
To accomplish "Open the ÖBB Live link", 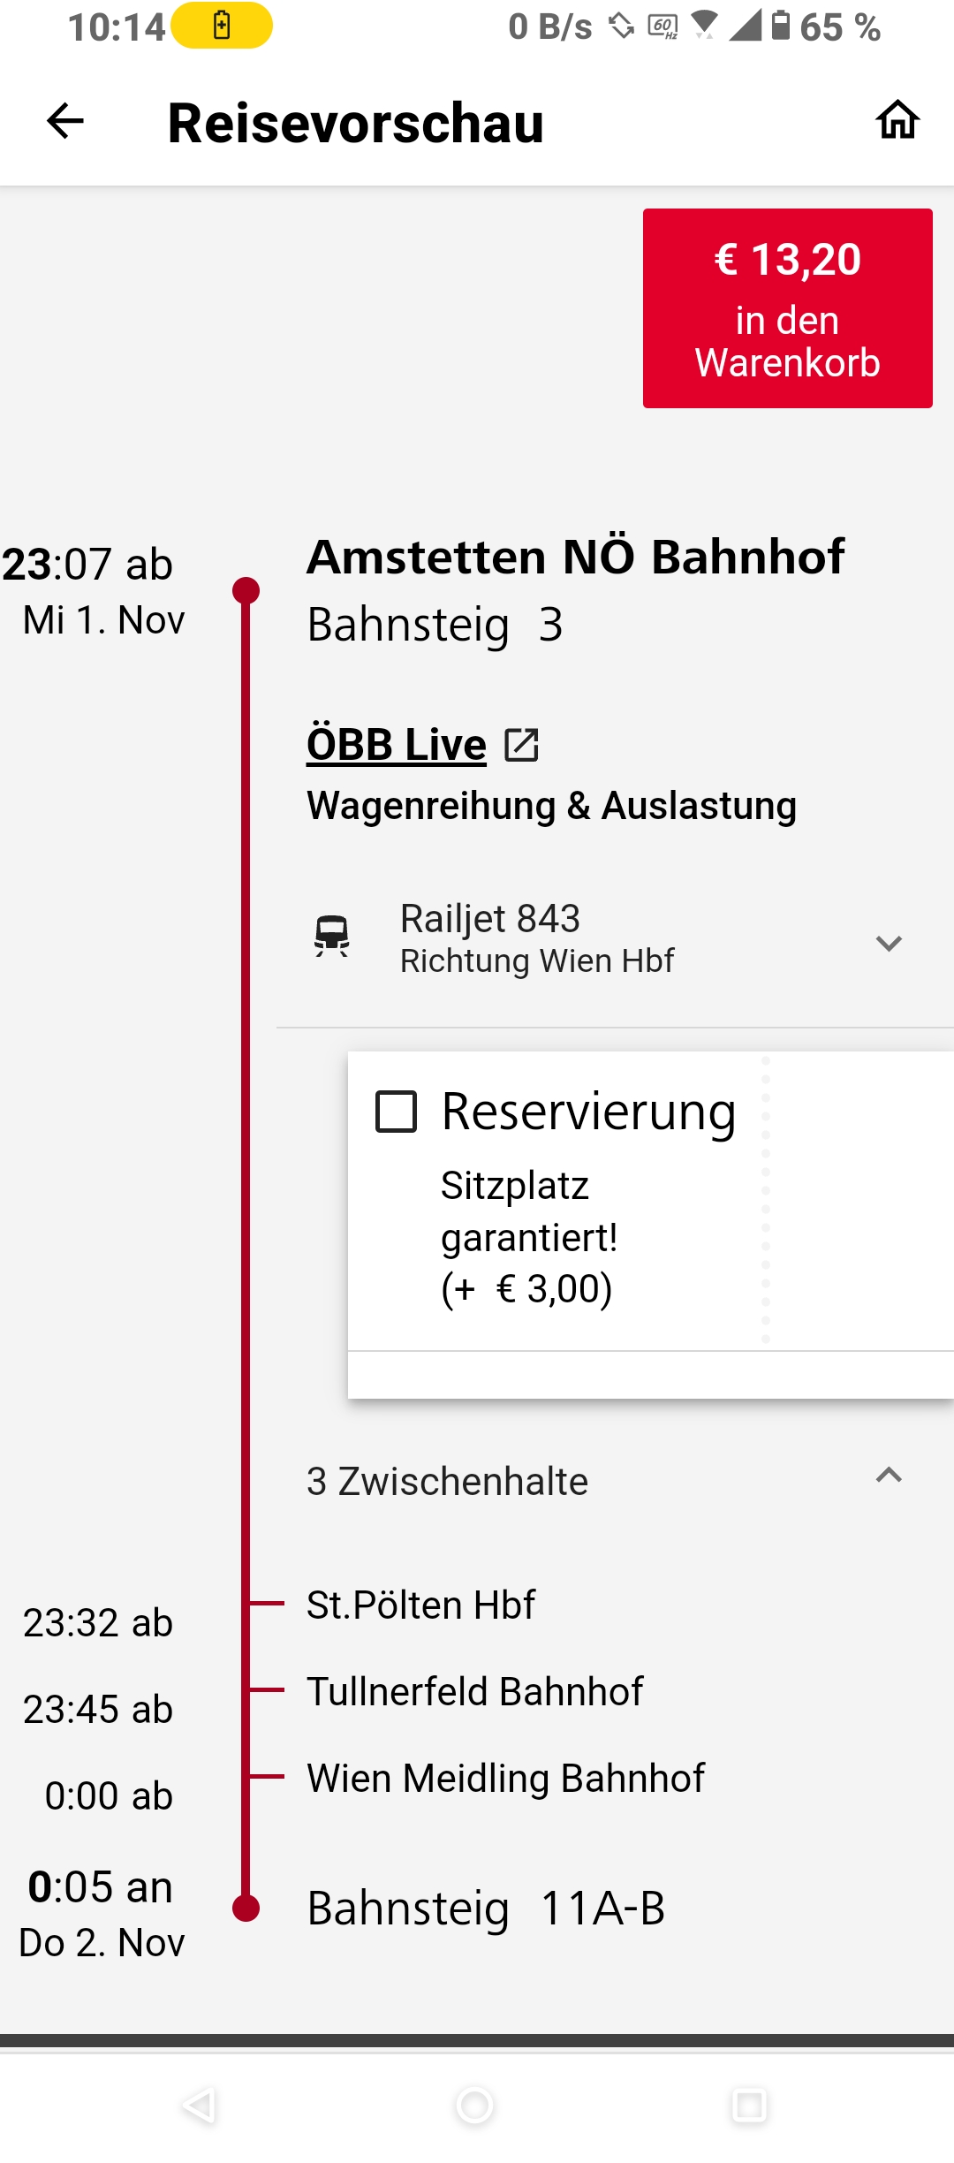I will click(397, 744).
